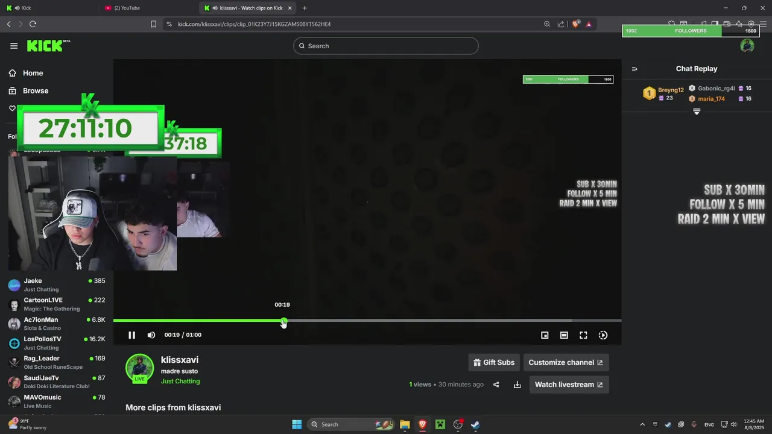Bookmark this page in browser
The image size is (772, 434).
153,24
